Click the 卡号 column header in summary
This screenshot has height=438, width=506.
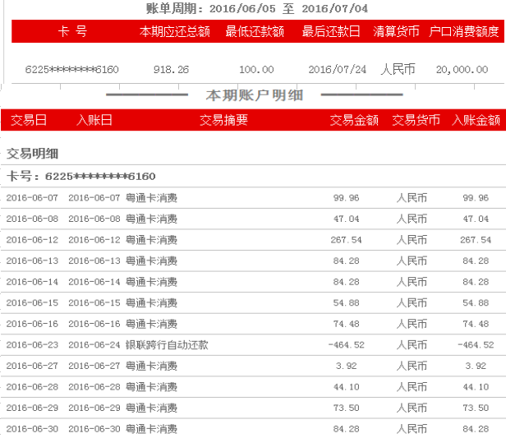pyautogui.click(x=72, y=31)
